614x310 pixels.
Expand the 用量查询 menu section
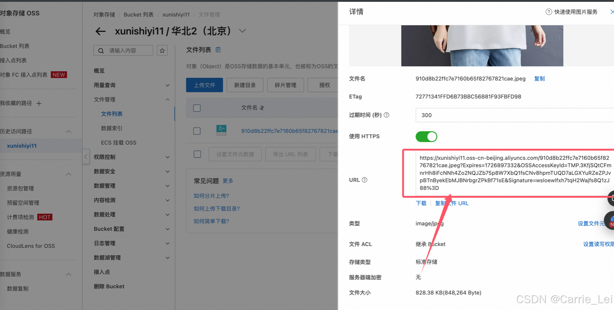click(167, 85)
